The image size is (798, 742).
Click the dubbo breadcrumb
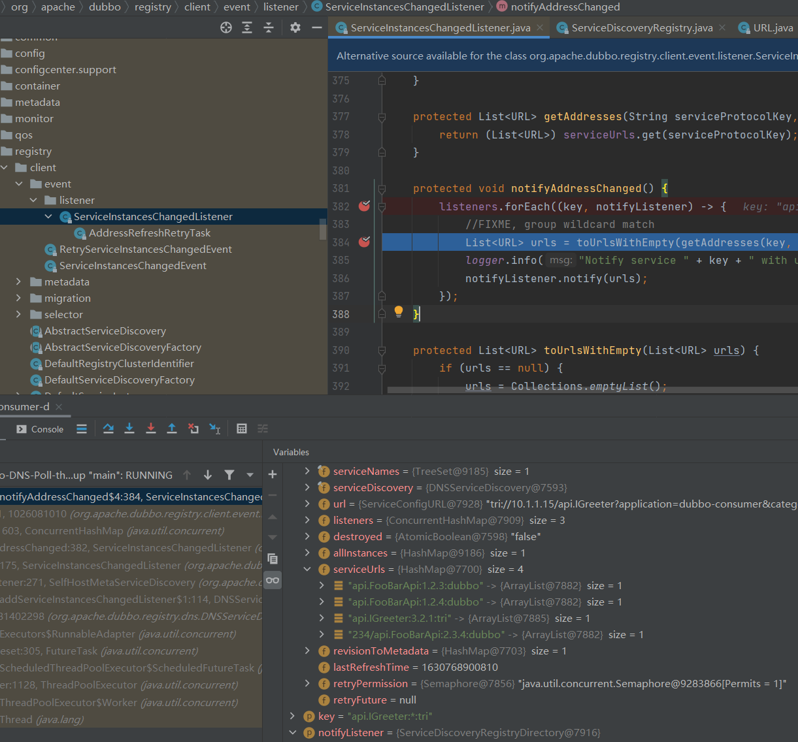pos(105,7)
